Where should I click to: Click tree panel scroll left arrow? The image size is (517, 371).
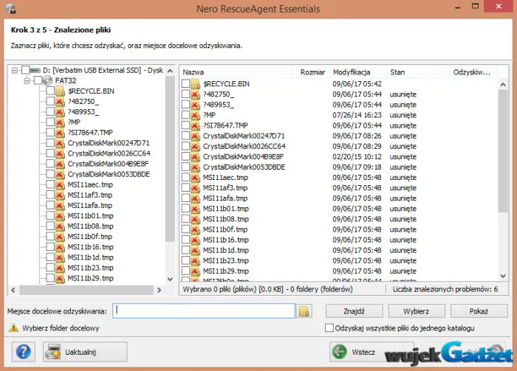(x=13, y=290)
